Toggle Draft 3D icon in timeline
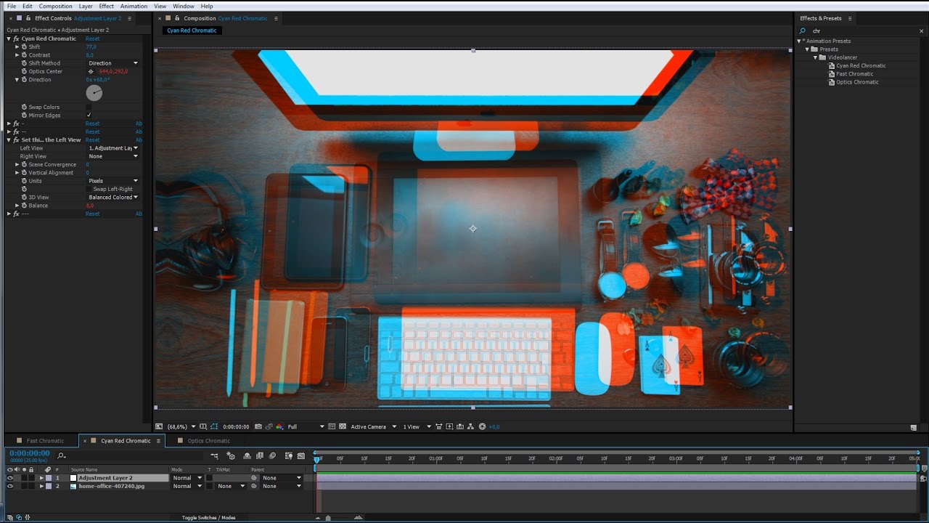 pyautogui.click(x=231, y=455)
